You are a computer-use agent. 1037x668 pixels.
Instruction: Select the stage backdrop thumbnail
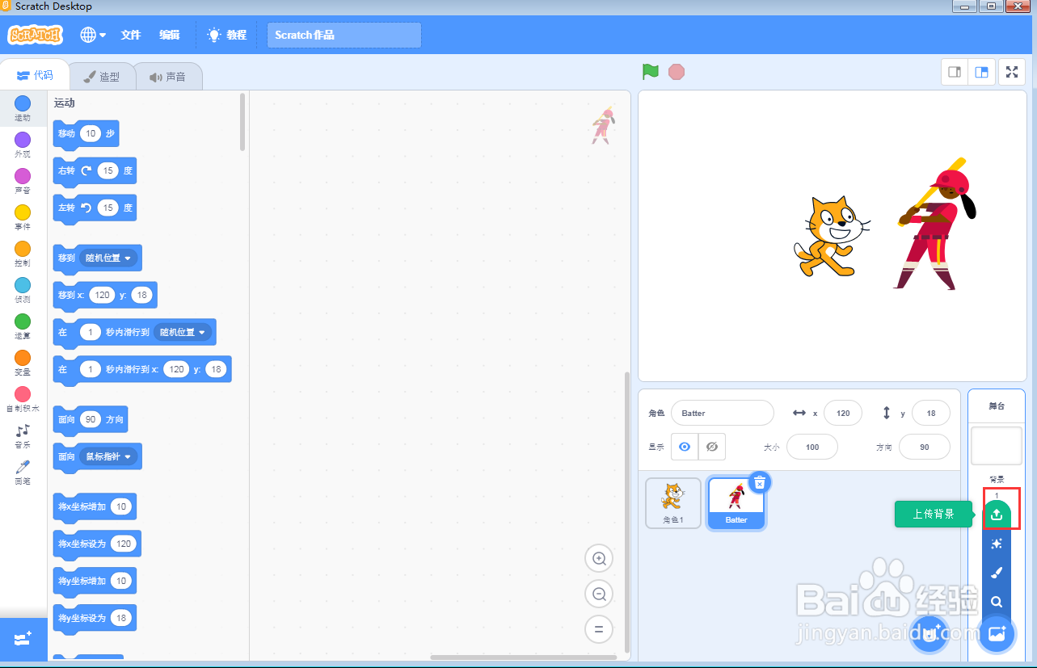click(997, 446)
